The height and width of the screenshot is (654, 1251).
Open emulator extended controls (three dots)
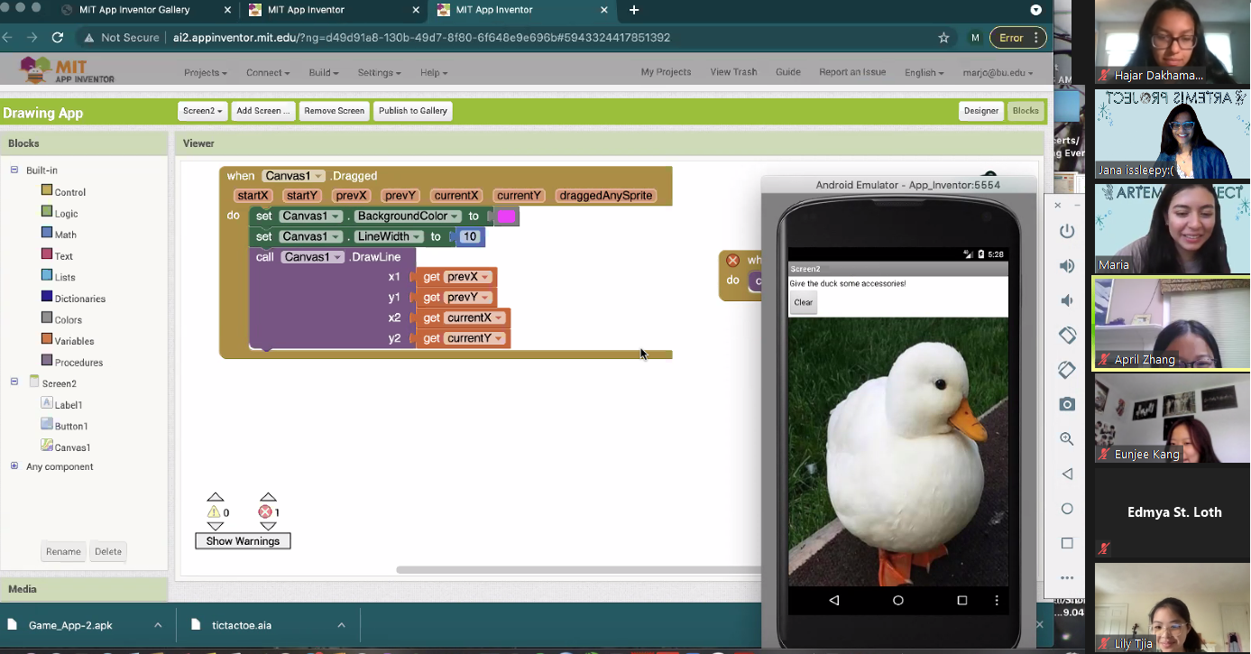pyautogui.click(x=1067, y=578)
